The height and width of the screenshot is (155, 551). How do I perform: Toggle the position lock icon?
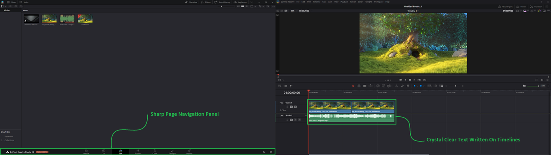pos(408,86)
